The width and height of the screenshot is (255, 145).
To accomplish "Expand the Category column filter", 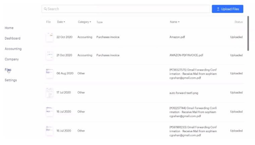I will (x=84, y=22).
